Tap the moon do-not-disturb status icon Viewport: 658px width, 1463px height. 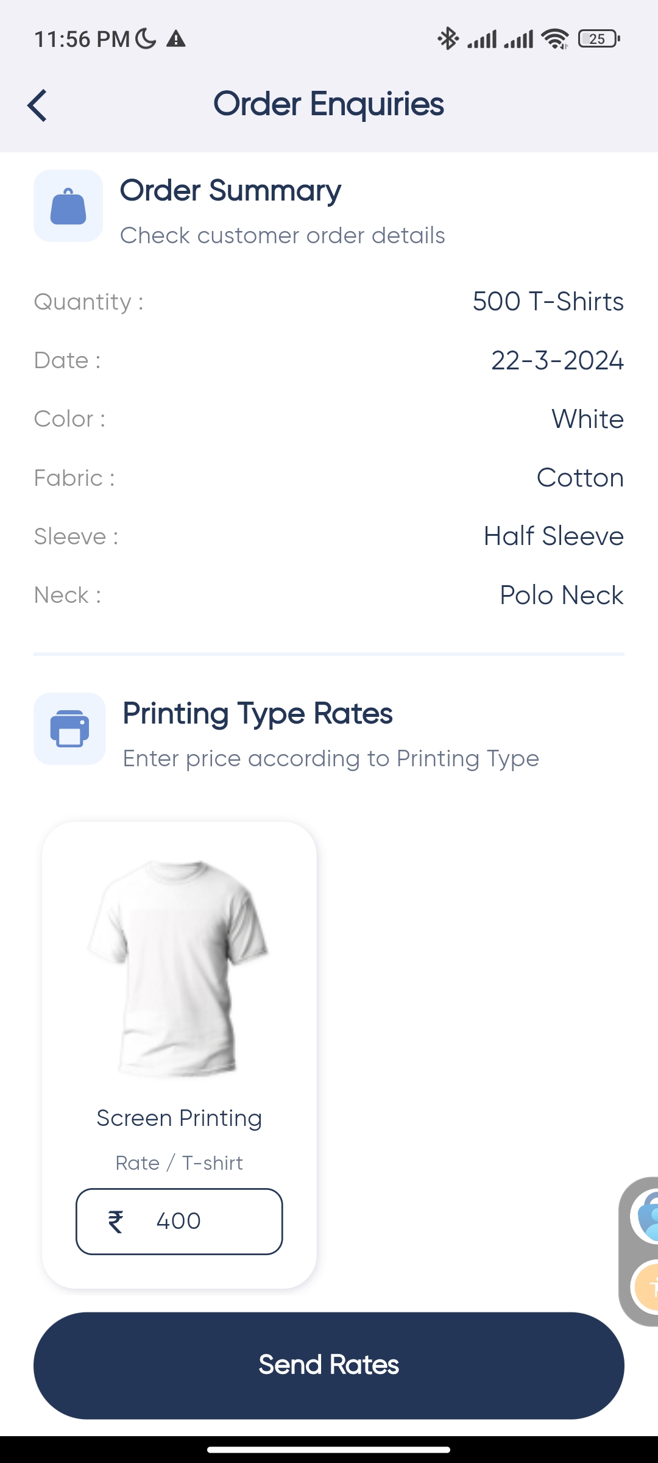pos(146,39)
